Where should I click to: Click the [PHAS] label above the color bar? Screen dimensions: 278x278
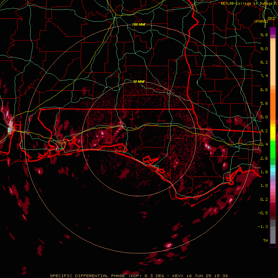click(261, 21)
